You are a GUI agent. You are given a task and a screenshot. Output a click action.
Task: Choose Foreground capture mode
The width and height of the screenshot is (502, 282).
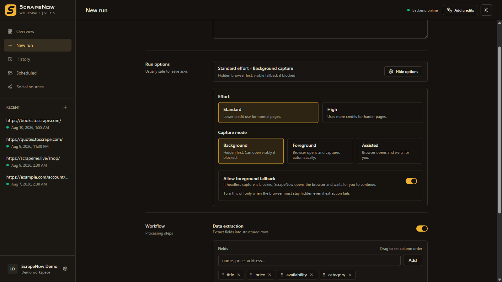pyautogui.click(x=320, y=151)
